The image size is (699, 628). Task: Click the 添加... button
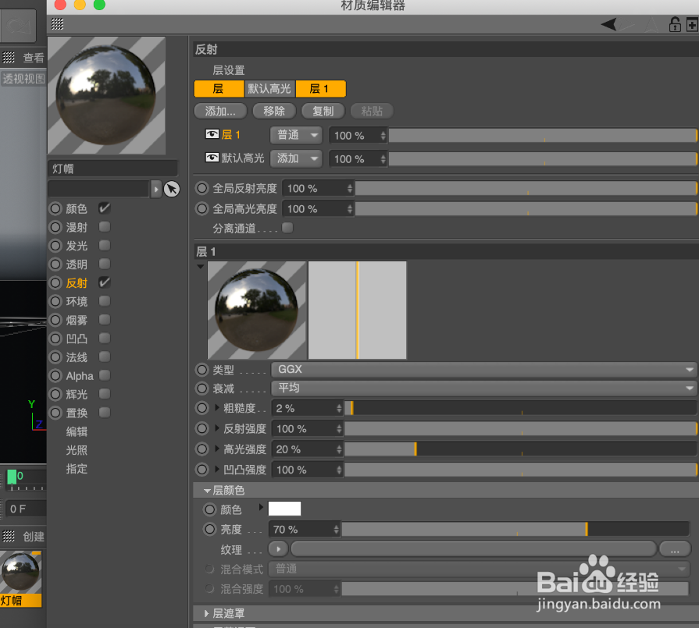(219, 111)
